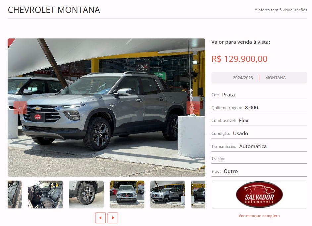Click the right thumbnail carousel arrow button
This screenshot has width=312, height=226.
click(113, 218)
